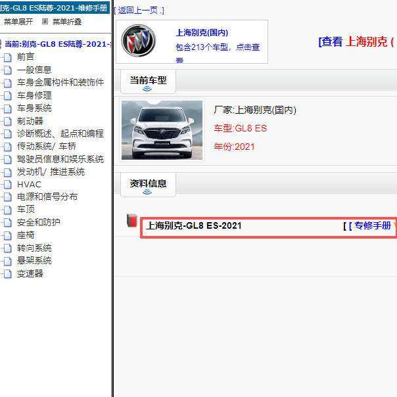397x397 pixels.
Task: Select 诊断概述、起点和编程 entry
Action: click(x=60, y=133)
